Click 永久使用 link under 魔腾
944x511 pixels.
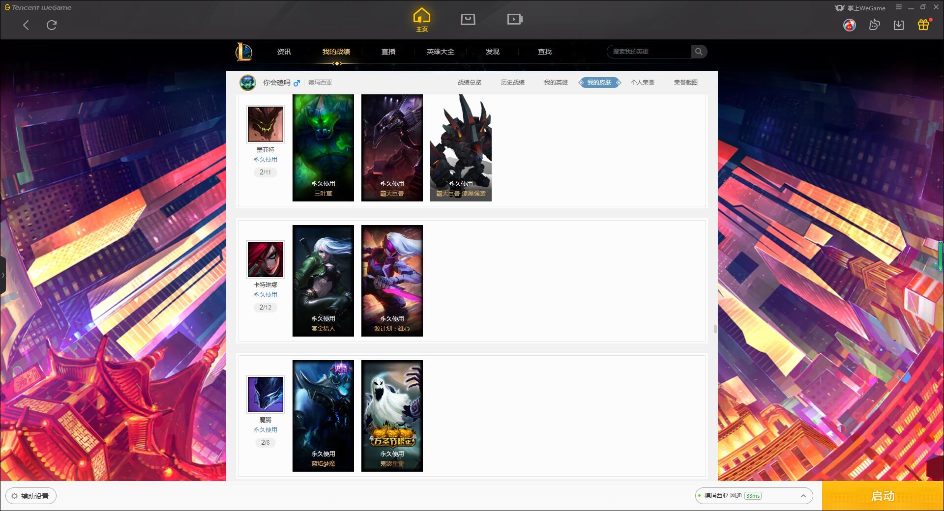click(265, 430)
